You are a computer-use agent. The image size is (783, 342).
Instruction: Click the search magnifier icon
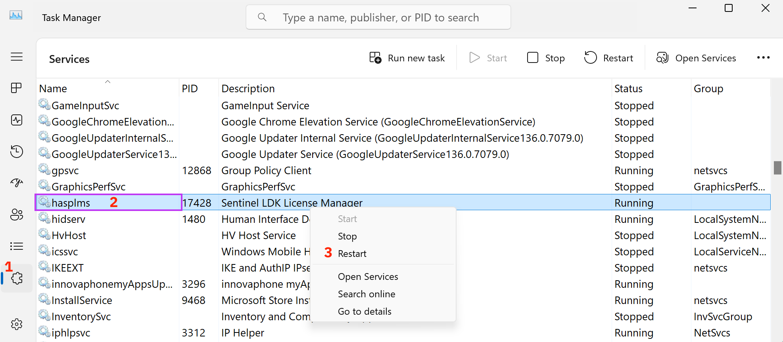262,17
